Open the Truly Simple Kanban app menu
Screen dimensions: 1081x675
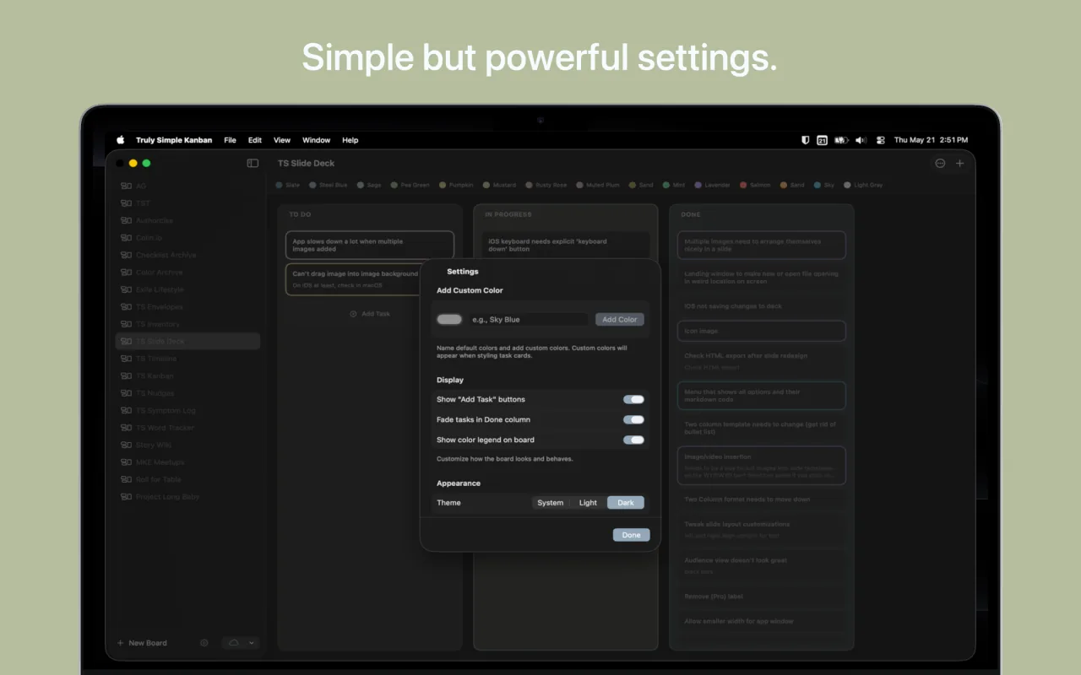[x=174, y=140]
